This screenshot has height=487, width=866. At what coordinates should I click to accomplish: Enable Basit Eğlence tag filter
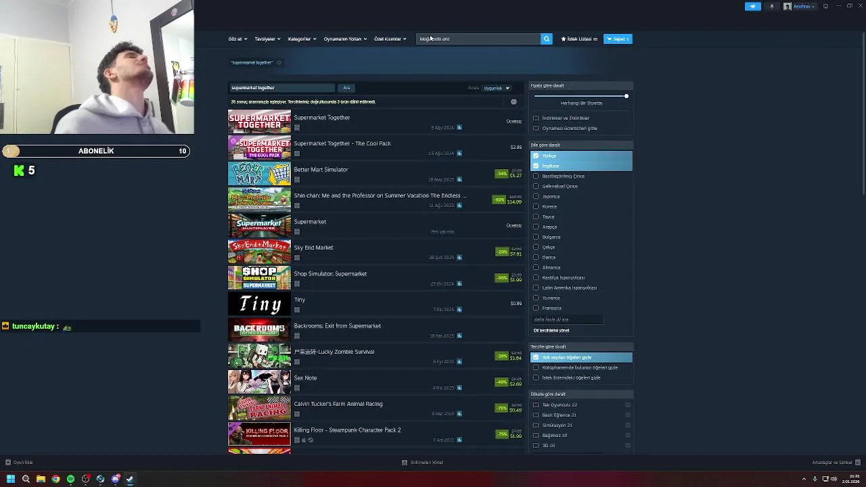[x=536, y=415]
